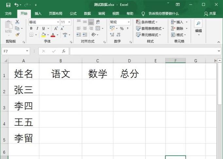Click inside the formula bar input
Screen dimensions: 223x159
(143, 51)
